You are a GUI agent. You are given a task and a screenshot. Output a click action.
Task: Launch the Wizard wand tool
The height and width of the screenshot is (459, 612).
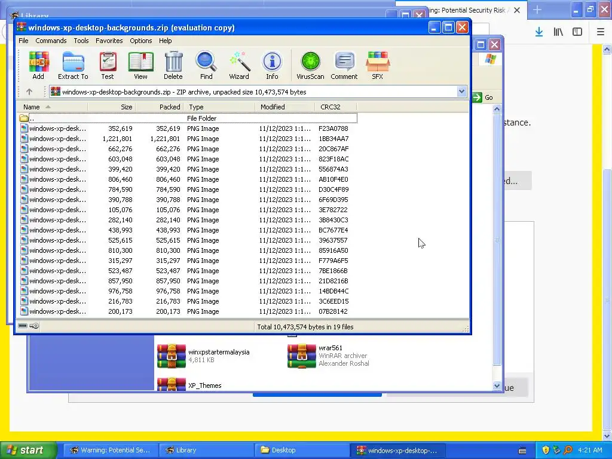[239, 65]
